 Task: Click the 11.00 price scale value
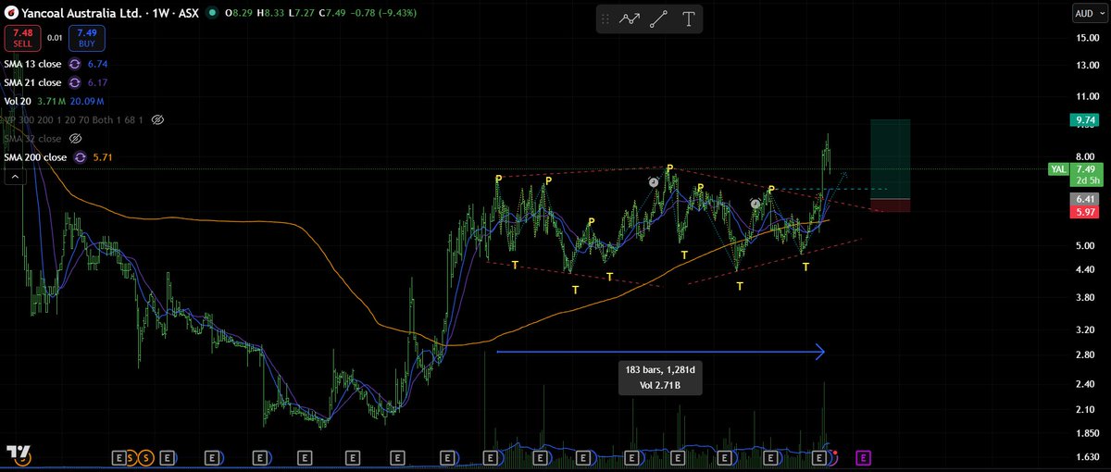point(1086,97)
